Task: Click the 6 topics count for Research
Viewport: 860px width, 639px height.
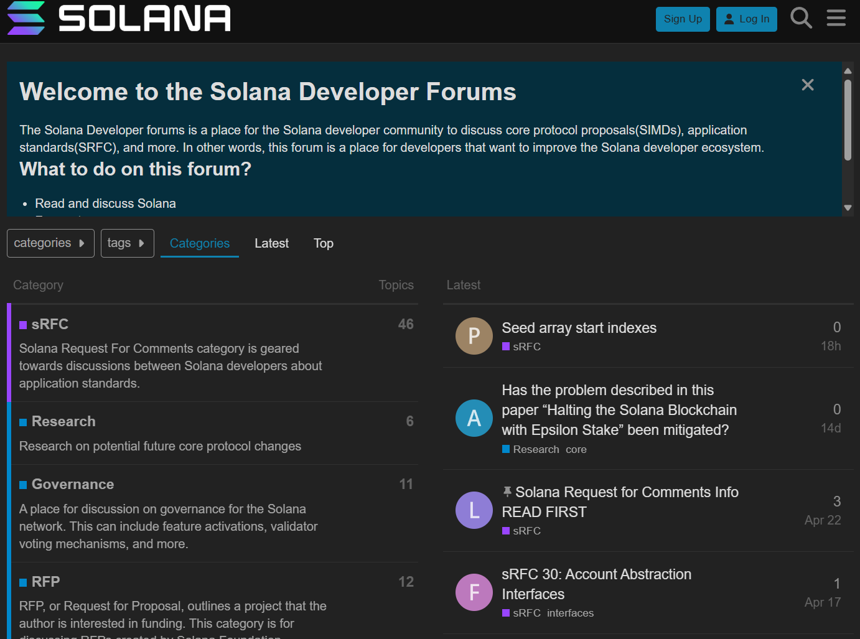Action: pos(409,421)
